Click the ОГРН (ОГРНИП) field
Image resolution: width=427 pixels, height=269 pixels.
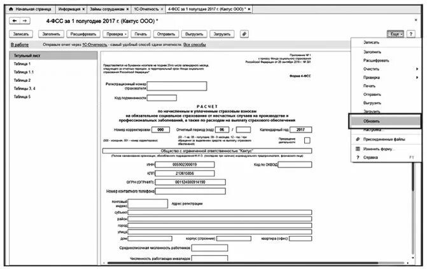click(190, 182)
